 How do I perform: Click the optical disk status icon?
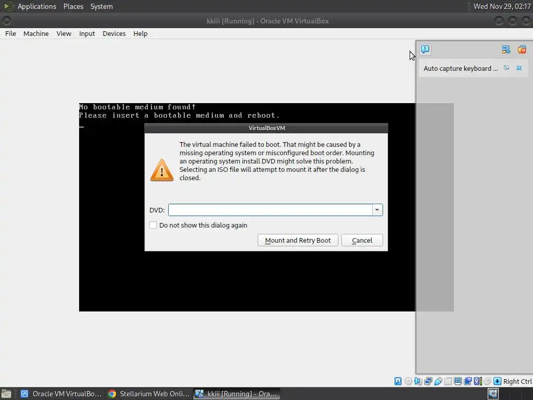pos(408,381)
